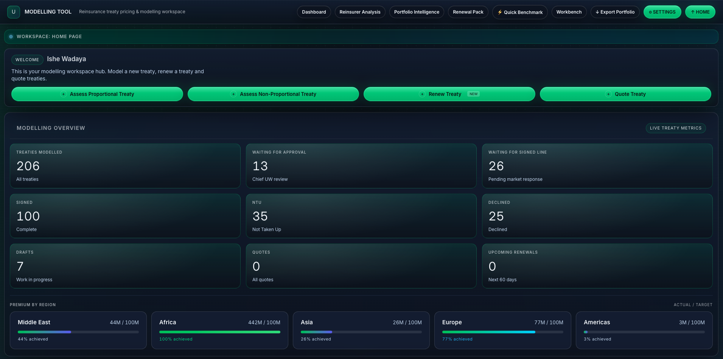Click the Middle East premium progress bar
Screen dimensions: 723x359
pos(78,332)
